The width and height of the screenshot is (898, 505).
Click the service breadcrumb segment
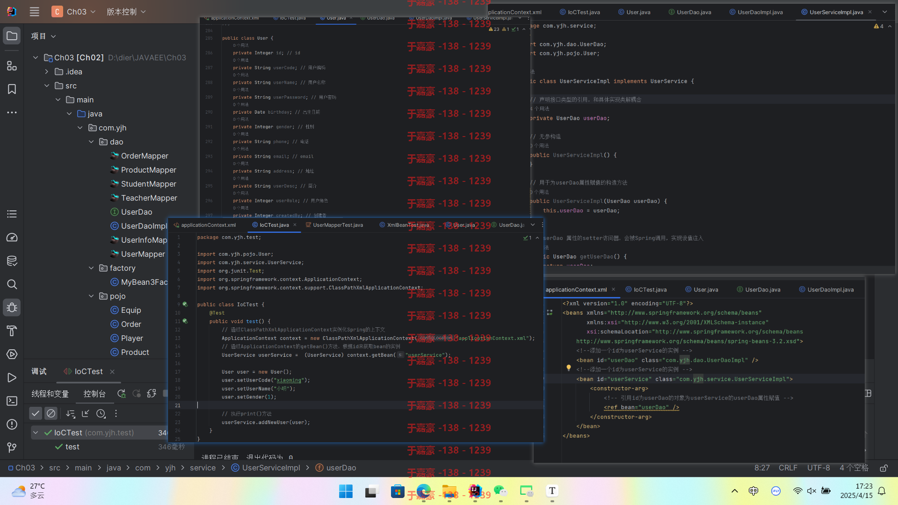tap(203, 468)
